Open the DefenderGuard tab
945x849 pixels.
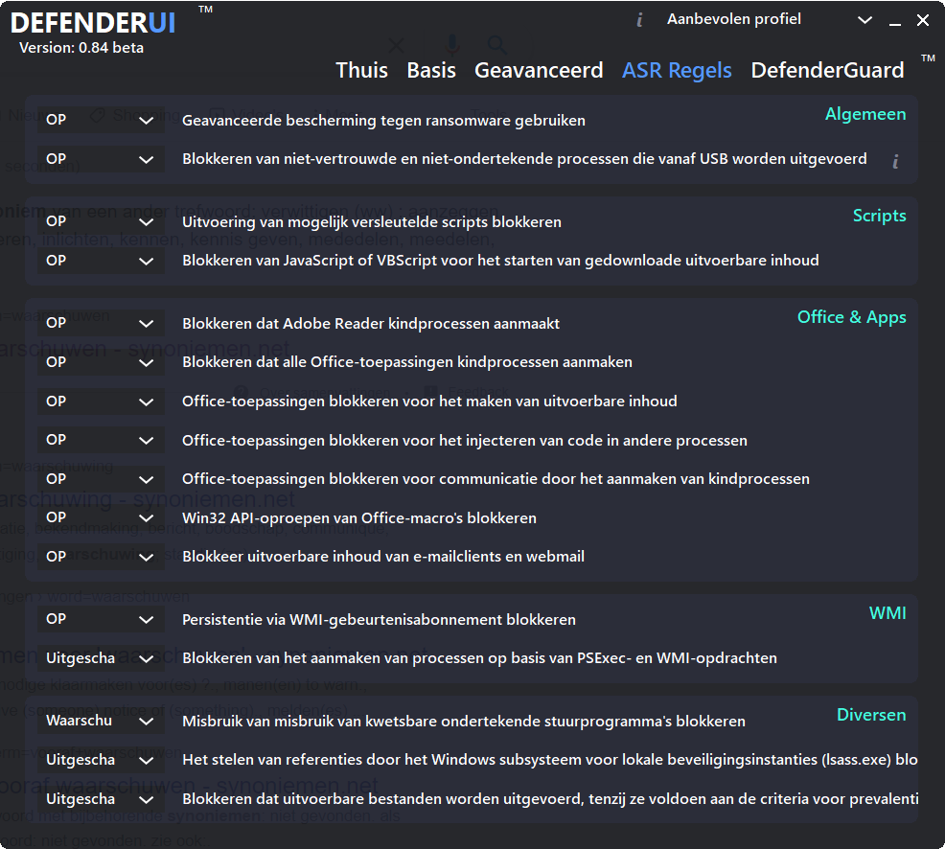pos(827,70)
